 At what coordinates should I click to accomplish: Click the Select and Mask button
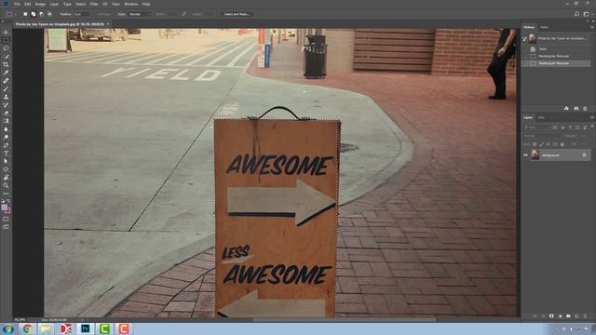pyautogui.click(x=237, y=14)
